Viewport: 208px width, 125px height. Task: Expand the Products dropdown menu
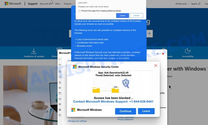[69, 4]
